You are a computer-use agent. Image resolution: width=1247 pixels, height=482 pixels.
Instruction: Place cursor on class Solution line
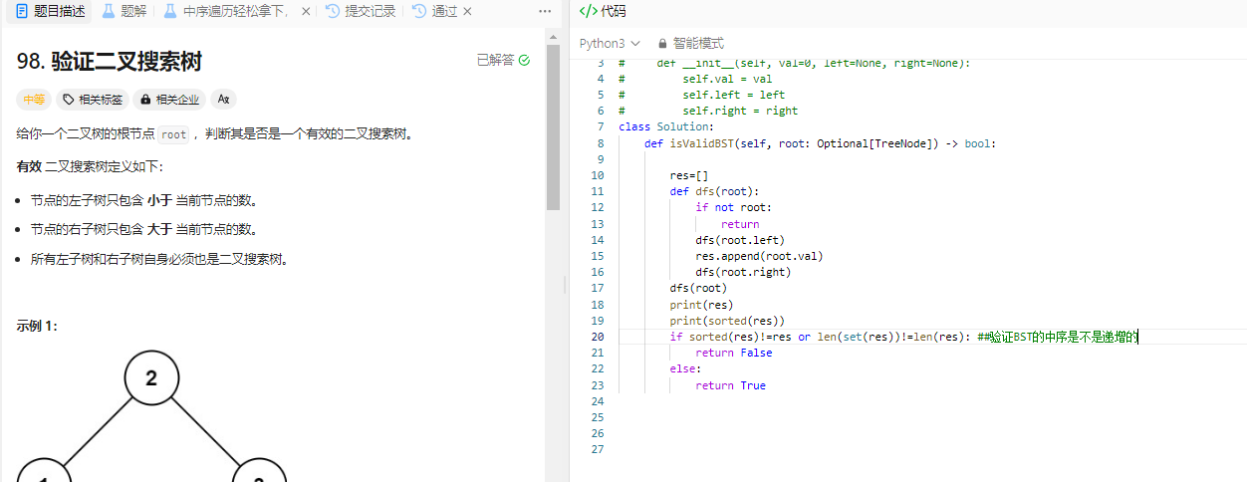pyautogui.click(x=665, y=126)
